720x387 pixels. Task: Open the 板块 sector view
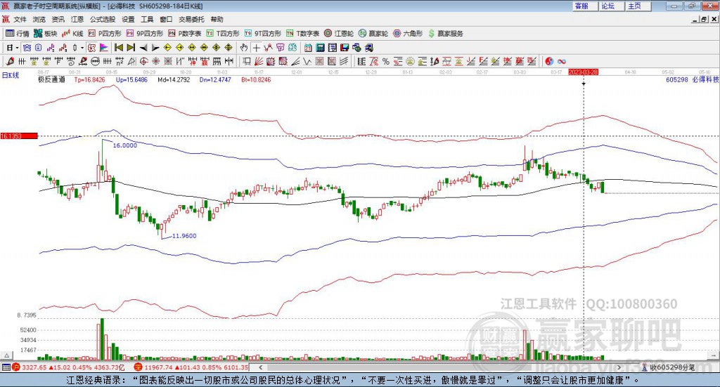(x=45, y=34)
